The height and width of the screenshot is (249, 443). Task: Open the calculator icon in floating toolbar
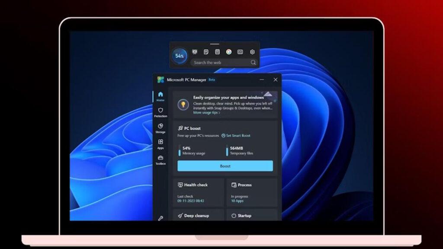pos(217,52)
